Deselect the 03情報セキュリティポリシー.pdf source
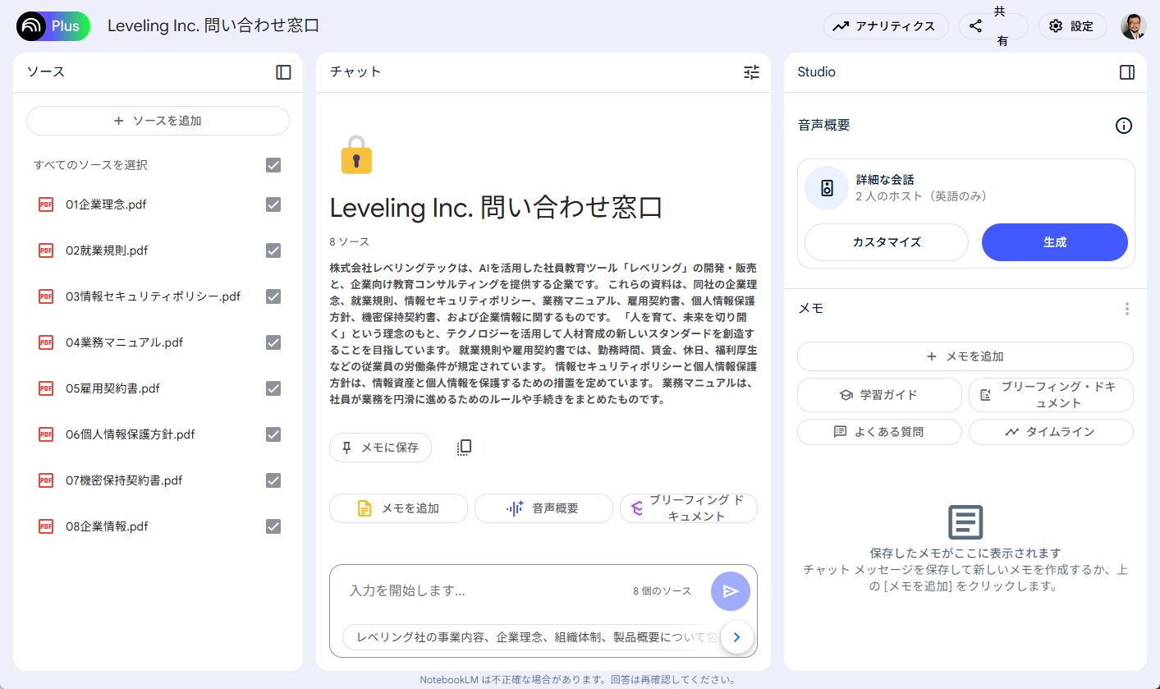This screenshot has width=1160, height=689. coord(273,296)
